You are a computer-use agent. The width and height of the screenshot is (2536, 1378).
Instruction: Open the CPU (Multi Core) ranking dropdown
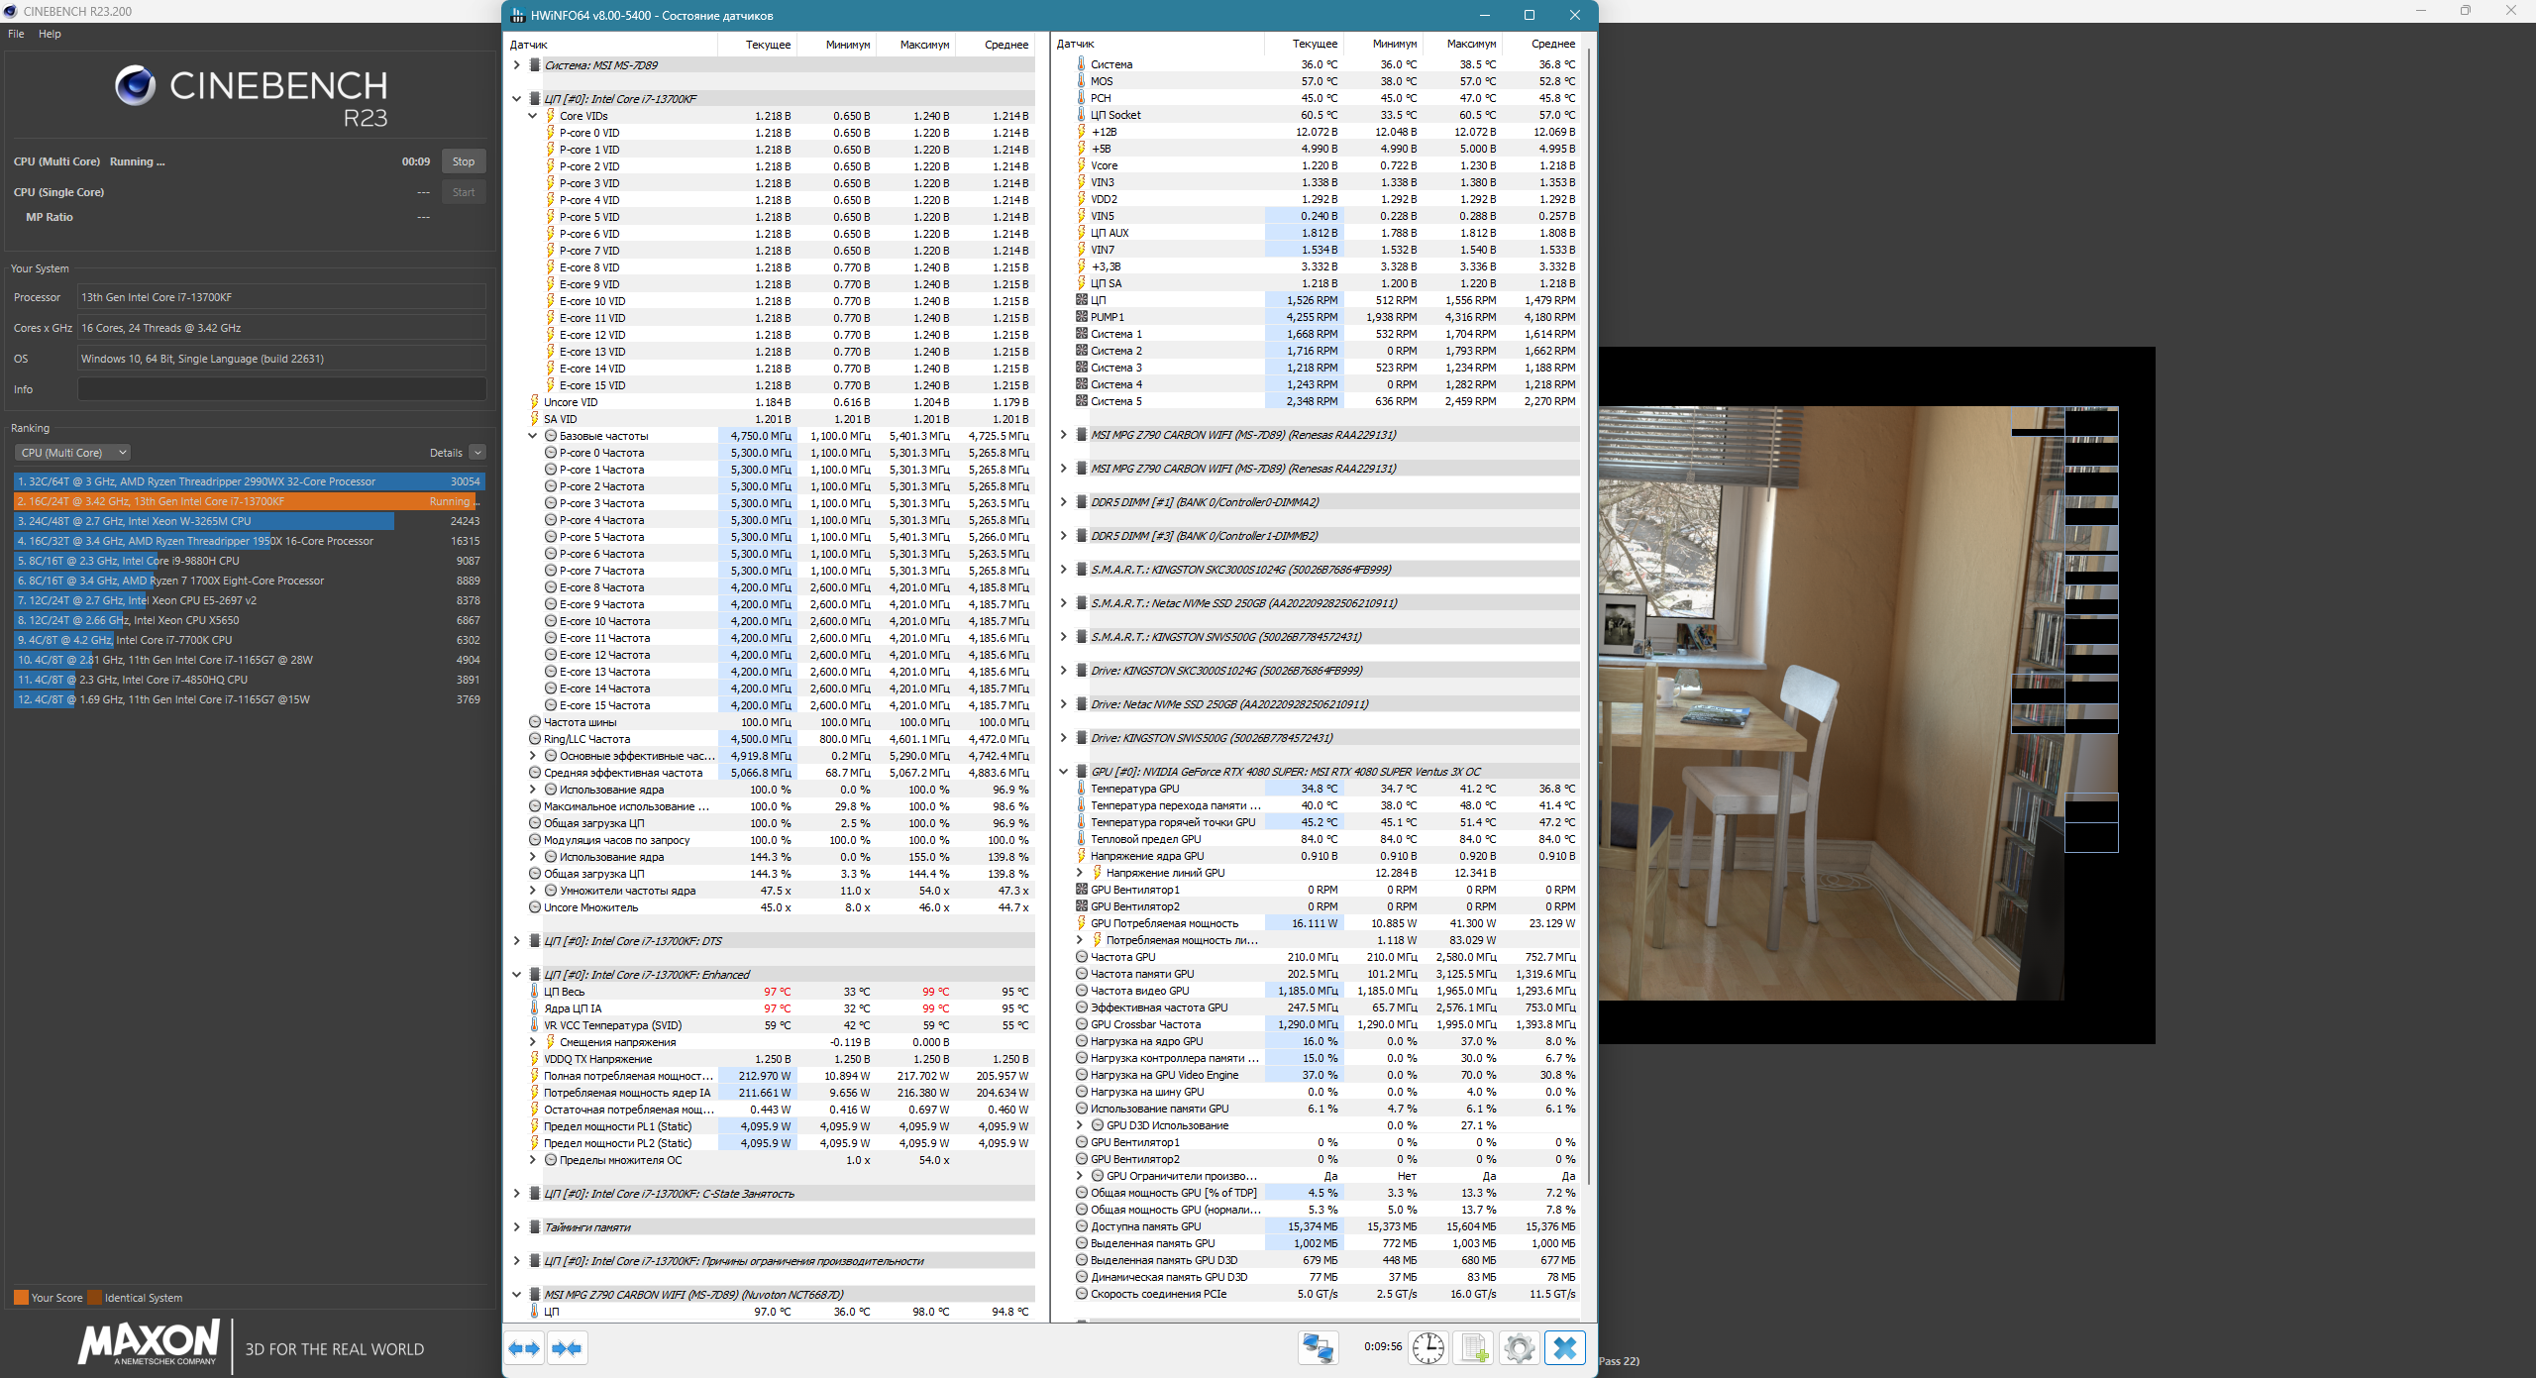[x=72, y=453]
